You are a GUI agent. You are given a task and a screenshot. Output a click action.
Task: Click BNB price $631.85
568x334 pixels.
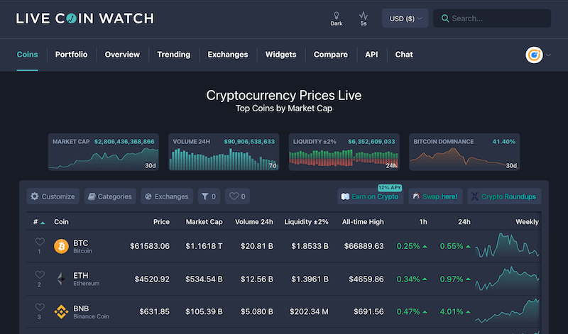pyautogui.click(x=154, y=311)
